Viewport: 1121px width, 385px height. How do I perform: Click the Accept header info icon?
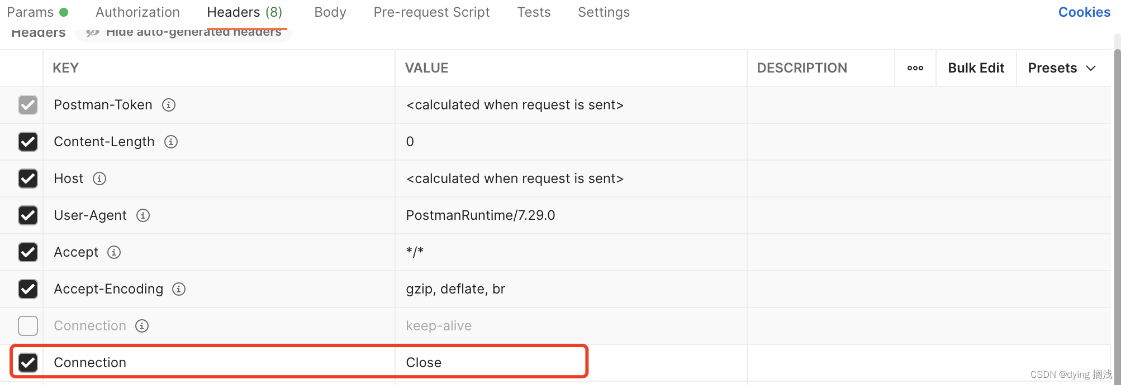(x=114, y=252)
